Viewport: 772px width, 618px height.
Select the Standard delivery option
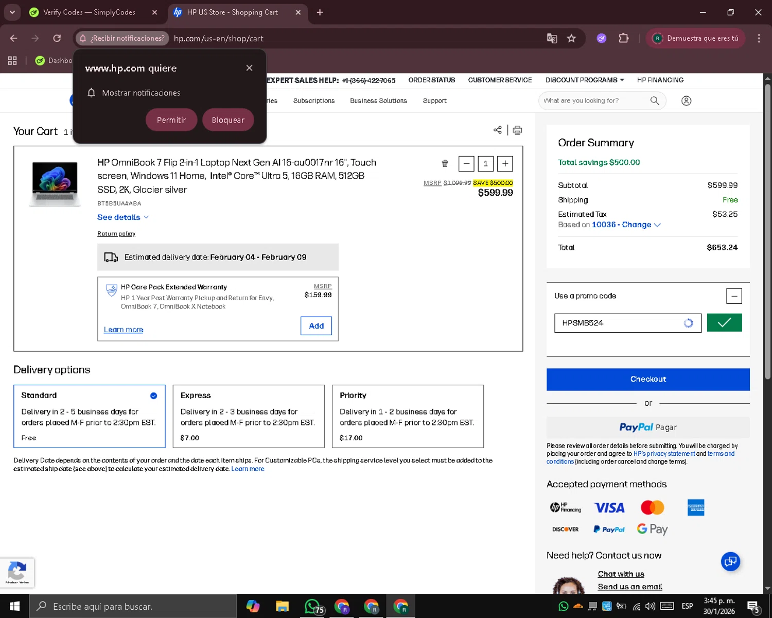(90, 416)
